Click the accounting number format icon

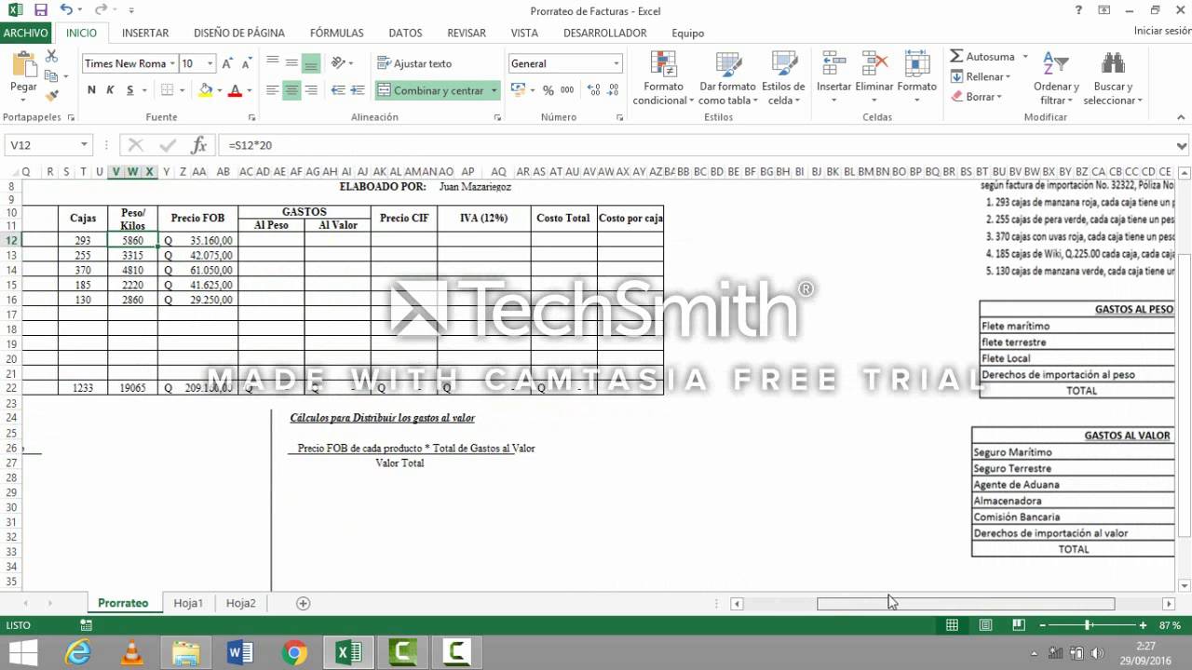point(519,90)
